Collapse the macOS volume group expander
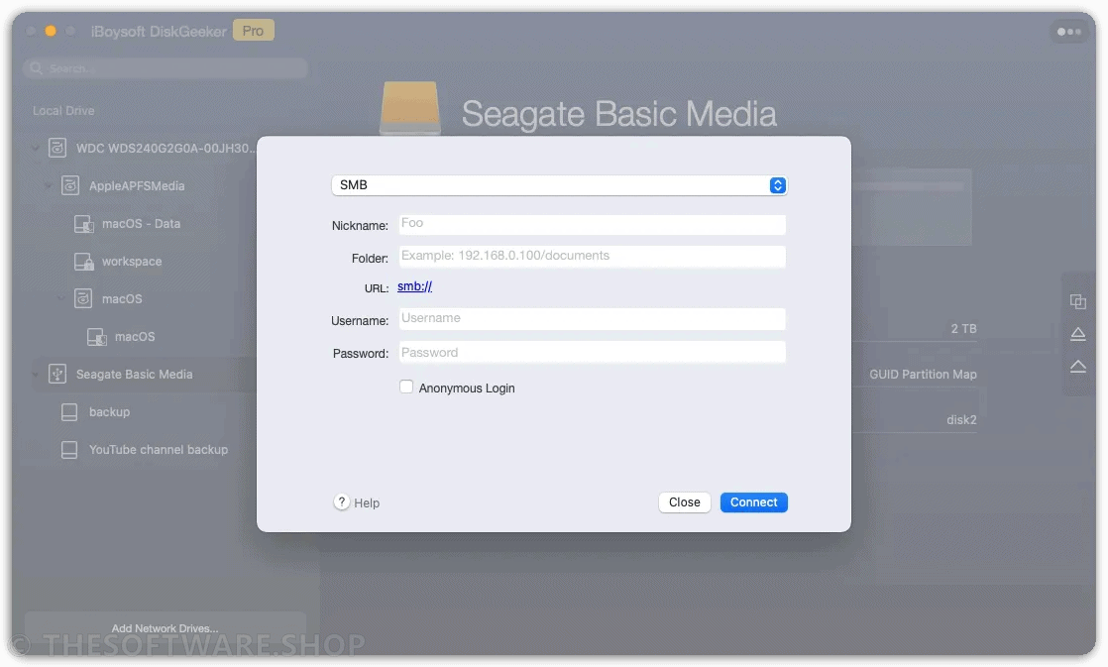Image resolution: width=1108 pixels, height=667 pixels. pyautogui.click(x=60, y=299)
